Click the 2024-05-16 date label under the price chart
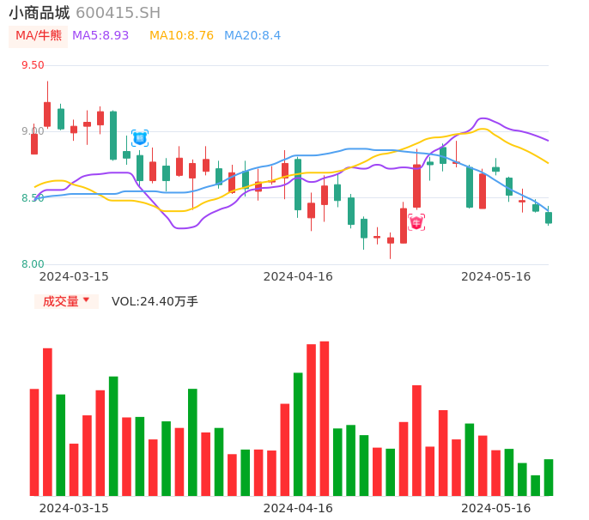Image resolution: width=589 pixels, height=520 pixels. pos(496,276)
